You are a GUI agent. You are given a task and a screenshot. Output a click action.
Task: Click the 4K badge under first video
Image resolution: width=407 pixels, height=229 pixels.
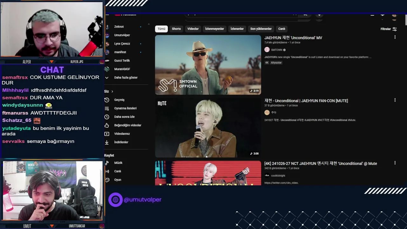coord(267,63)
